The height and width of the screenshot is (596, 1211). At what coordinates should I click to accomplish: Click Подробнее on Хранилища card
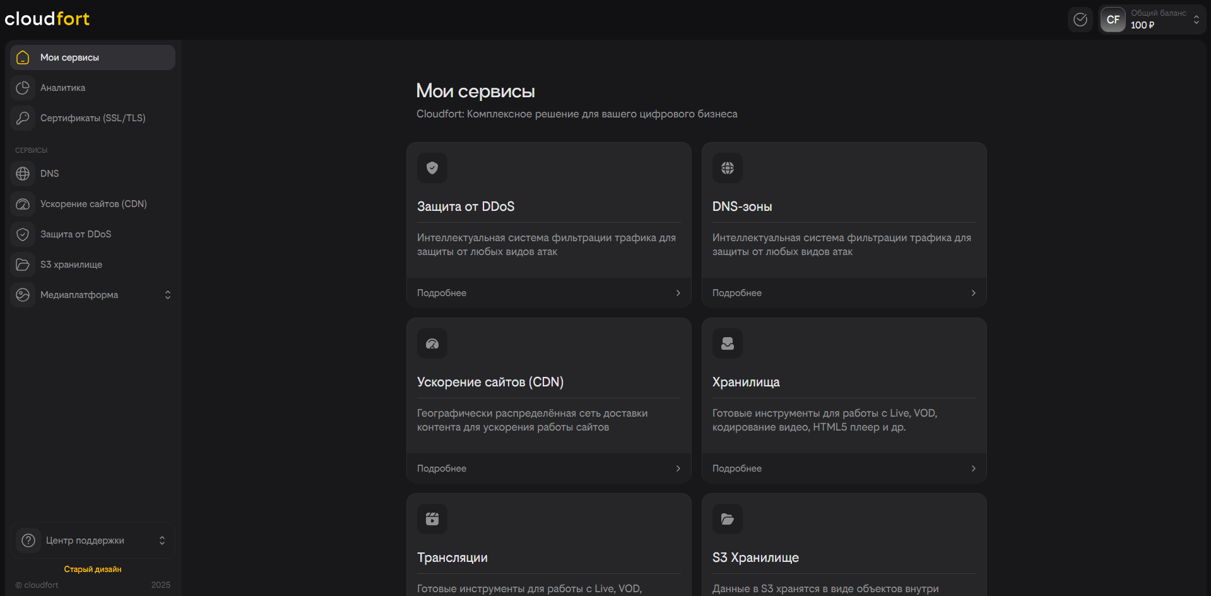[844, 468]
